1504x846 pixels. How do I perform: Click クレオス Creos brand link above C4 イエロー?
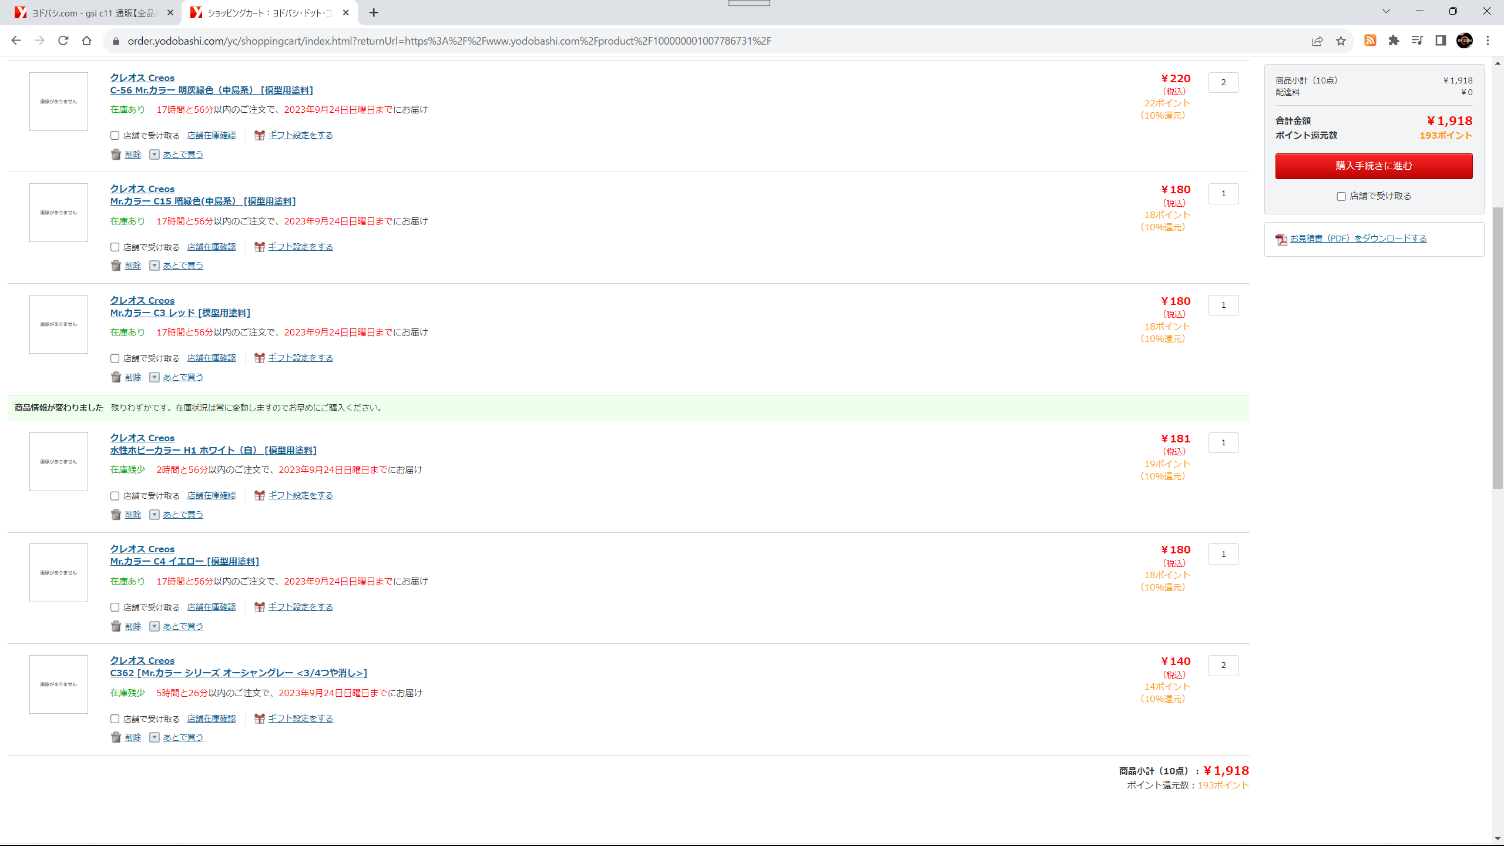[x=142, y=549]
